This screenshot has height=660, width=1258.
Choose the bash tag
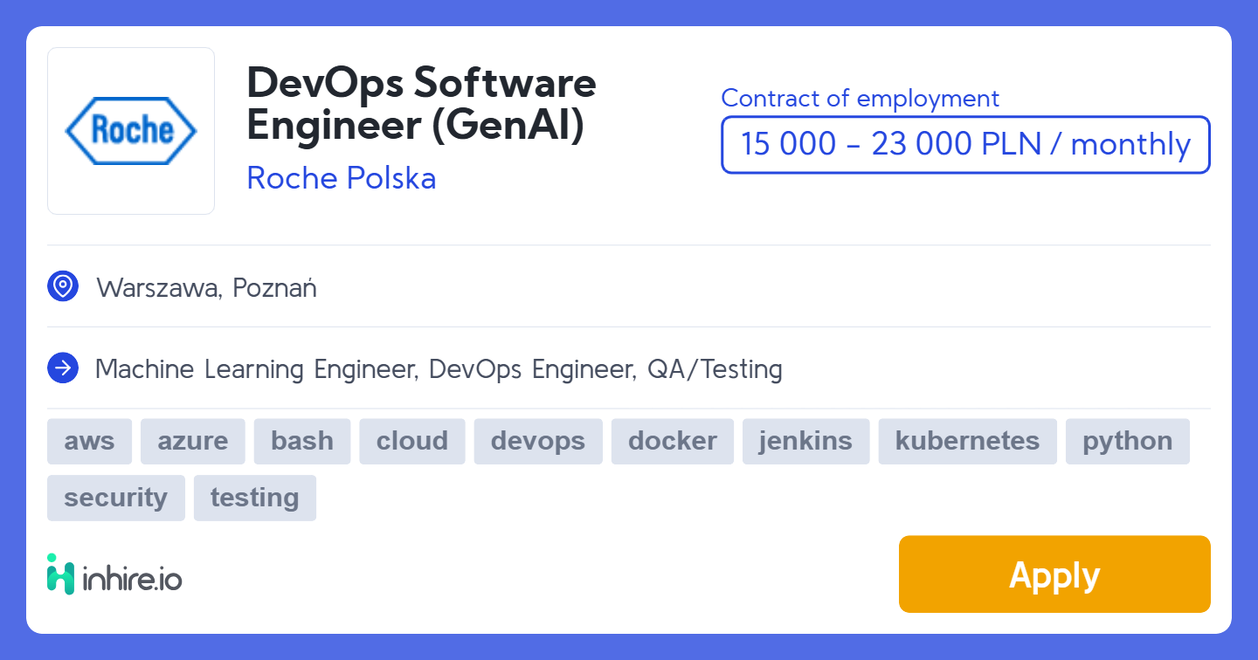click(301, 441)
